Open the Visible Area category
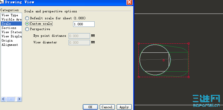This screenshot has height=110, width=223. 11,19
